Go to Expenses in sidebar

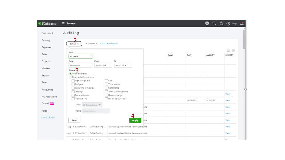point(46,47)
